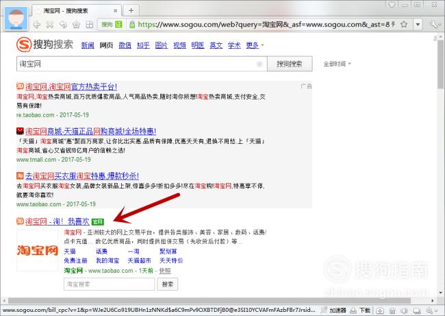Open the 快照 cached snapshot link

pos(165,271)
